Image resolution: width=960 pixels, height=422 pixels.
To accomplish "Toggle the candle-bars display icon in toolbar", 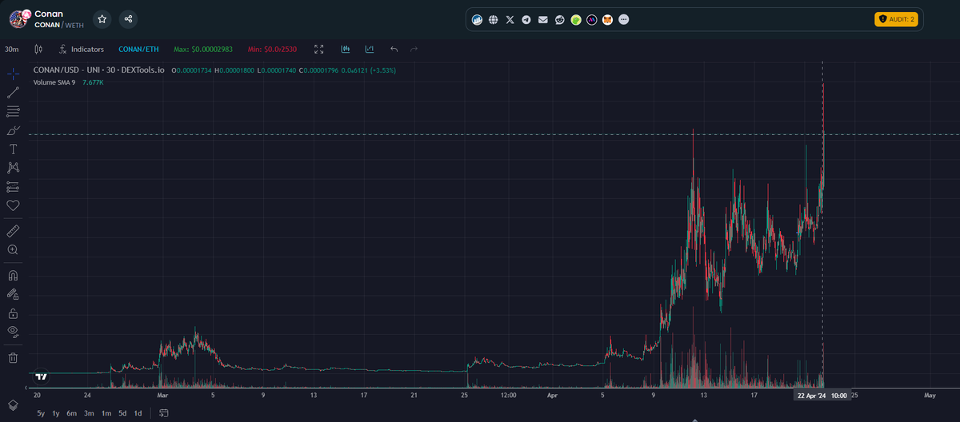I will point(346,50).
